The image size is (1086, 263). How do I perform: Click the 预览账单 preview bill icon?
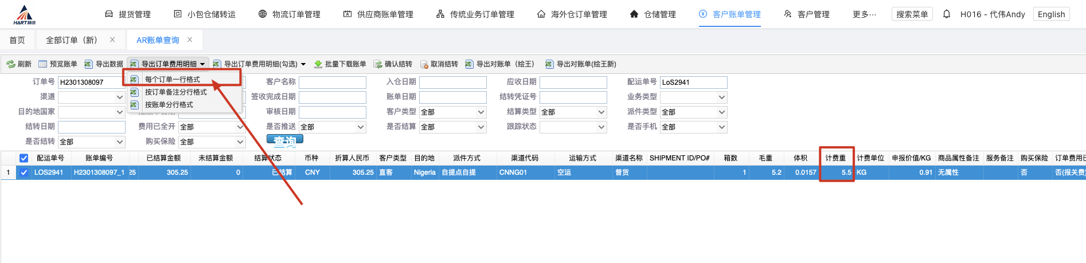(x=43, y=64)
